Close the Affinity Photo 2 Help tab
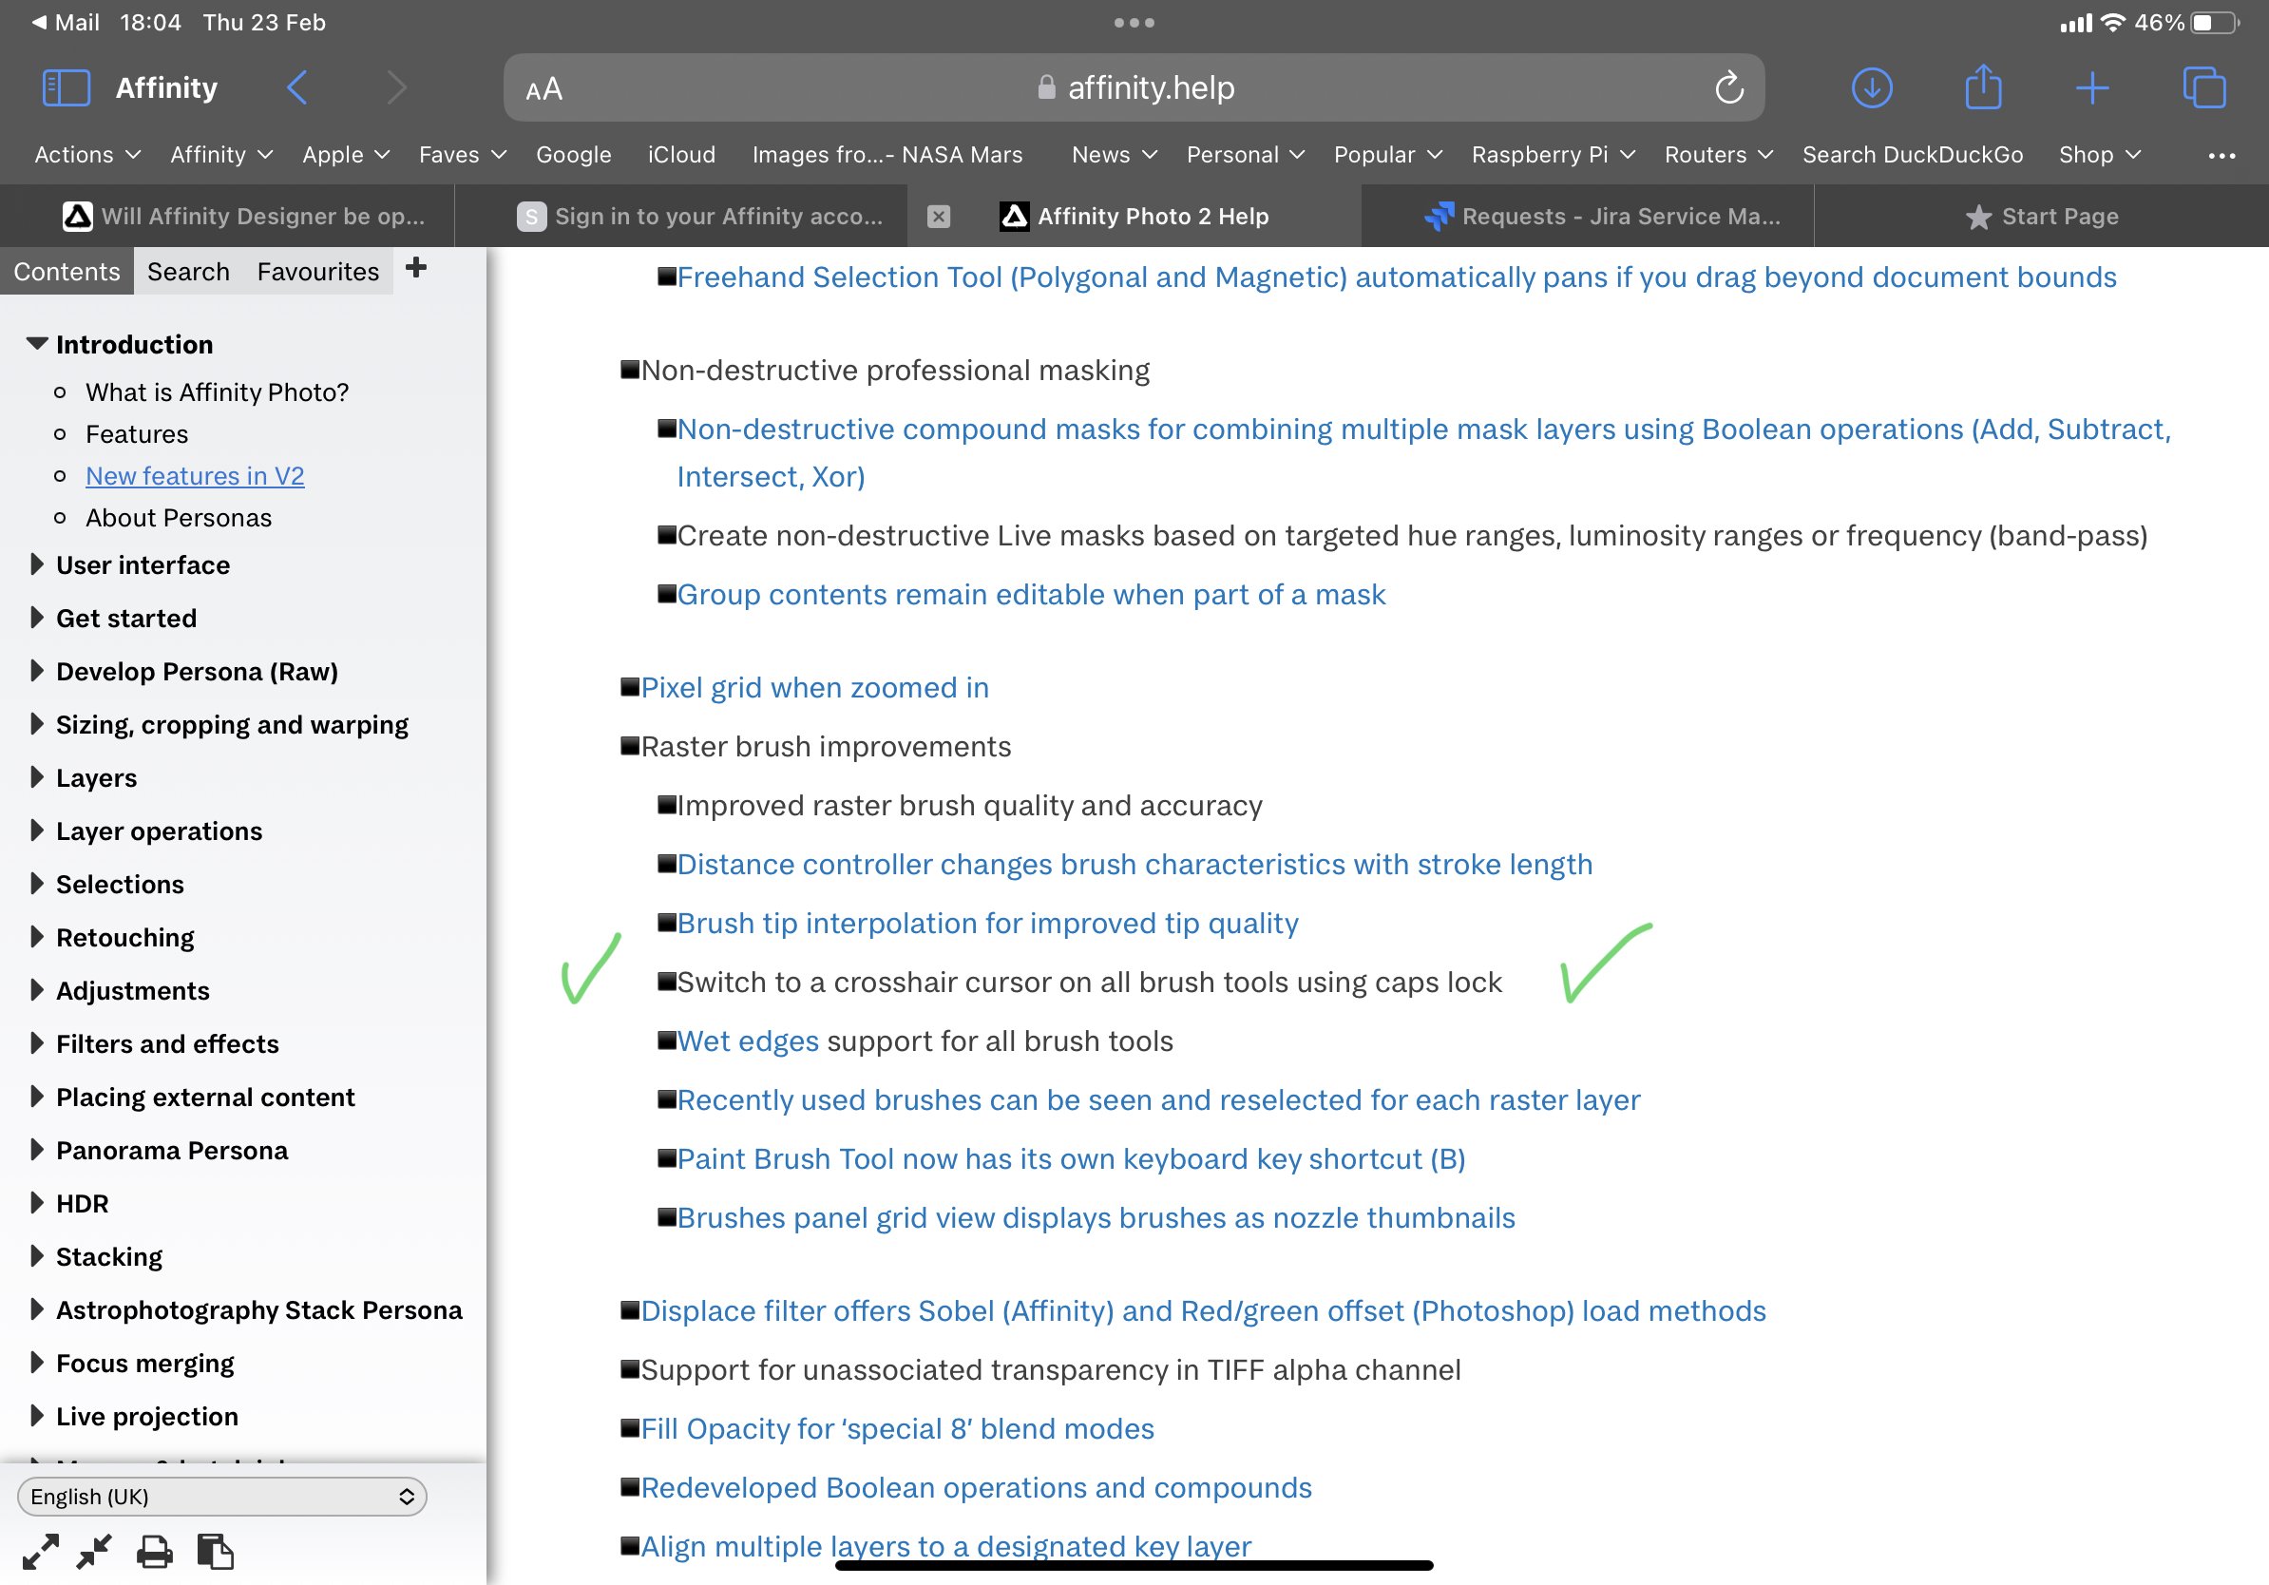2269x1585 pixels. (x=939, y=217)
